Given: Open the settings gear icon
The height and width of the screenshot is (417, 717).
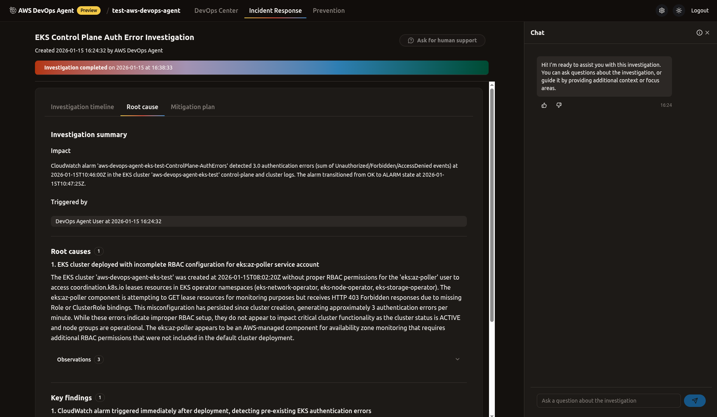Looking at the screenshot, I should 662,10.
